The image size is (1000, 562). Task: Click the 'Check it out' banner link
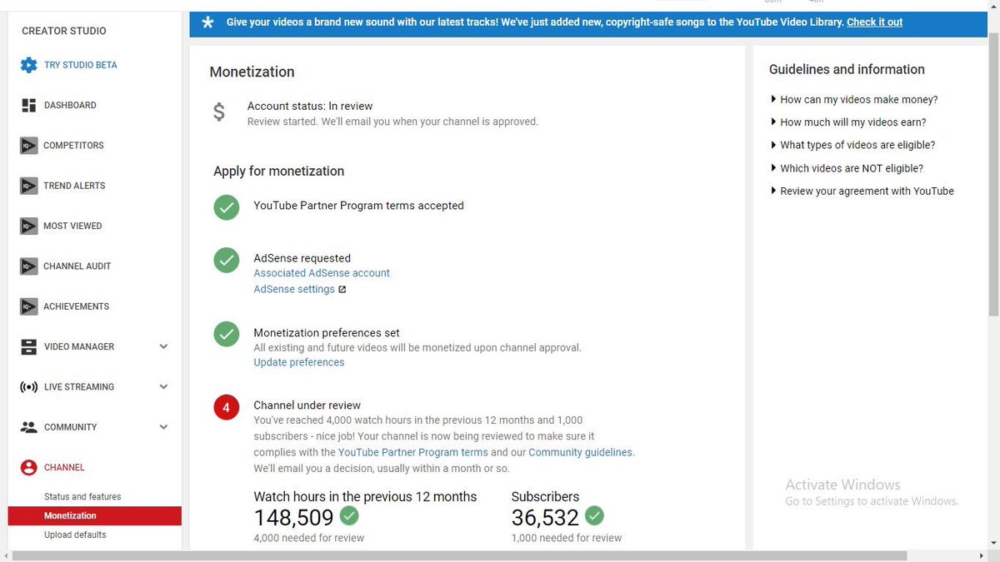pos(874,22)
